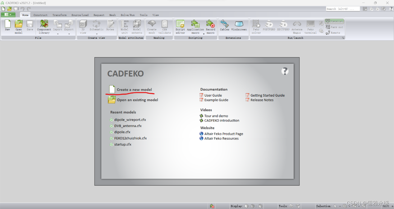Open recent model DVB_antenna.cfx
This screenshot has width=394, height=209.
[x=128, y=126]
